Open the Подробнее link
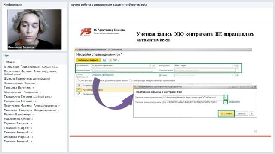Viewport: 275px width, 154px height. [234, 102]
